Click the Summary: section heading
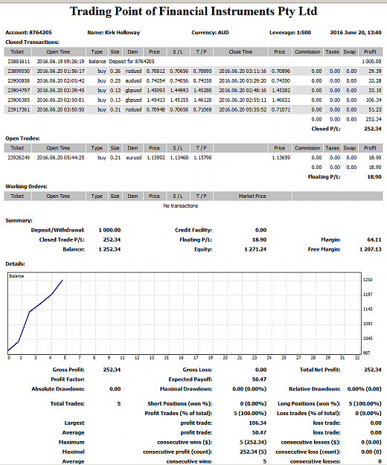Viewport: 387px width, 465px height. coord(19,221)
